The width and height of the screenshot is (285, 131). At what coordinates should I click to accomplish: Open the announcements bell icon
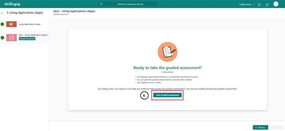coord(267,4)
